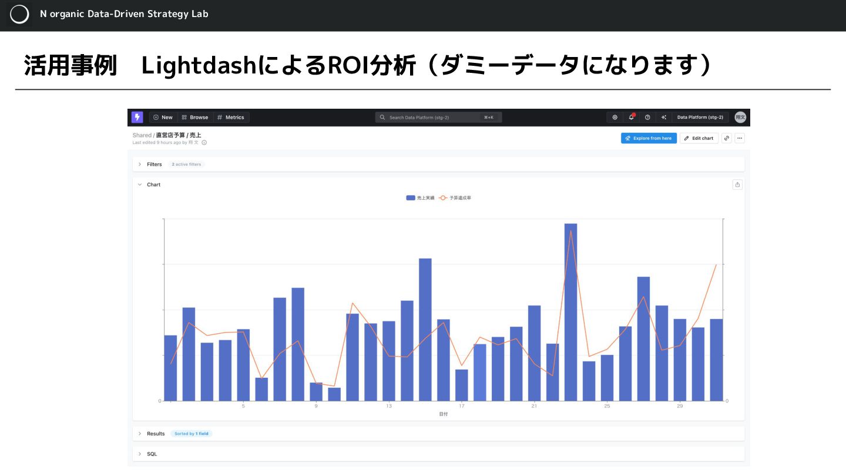Open the three-dot more options menu
Screen dimensions: 846x476
[740, 138]
